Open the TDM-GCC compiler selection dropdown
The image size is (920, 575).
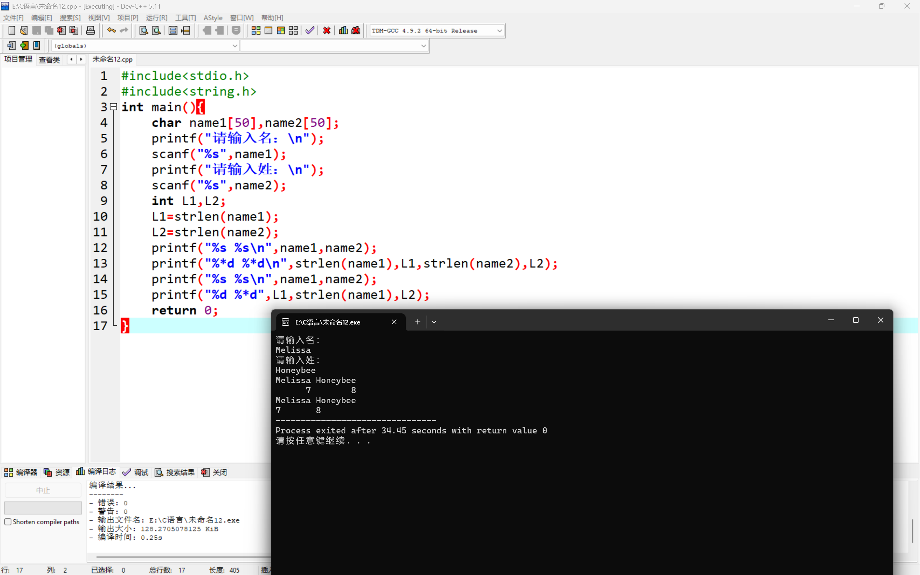[499, 31]
